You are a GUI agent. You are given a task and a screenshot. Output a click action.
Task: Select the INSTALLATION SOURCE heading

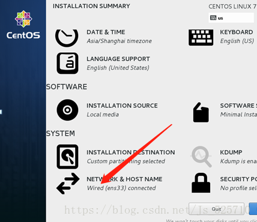122,106
